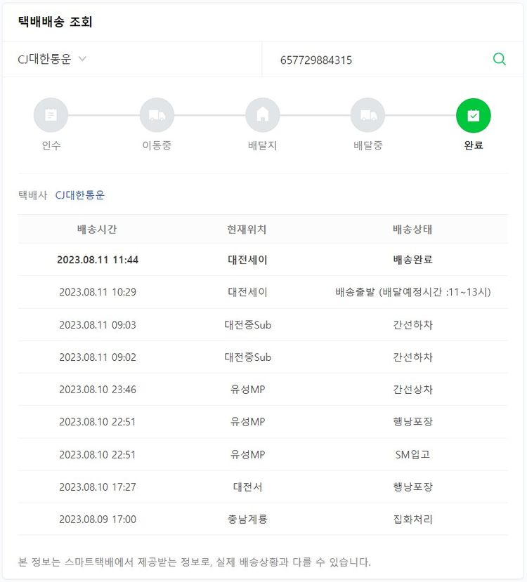Screen dimensions: 527x582
Task: Click the tracking number input field
Action: pyautogui.click(x=379, y=60)
